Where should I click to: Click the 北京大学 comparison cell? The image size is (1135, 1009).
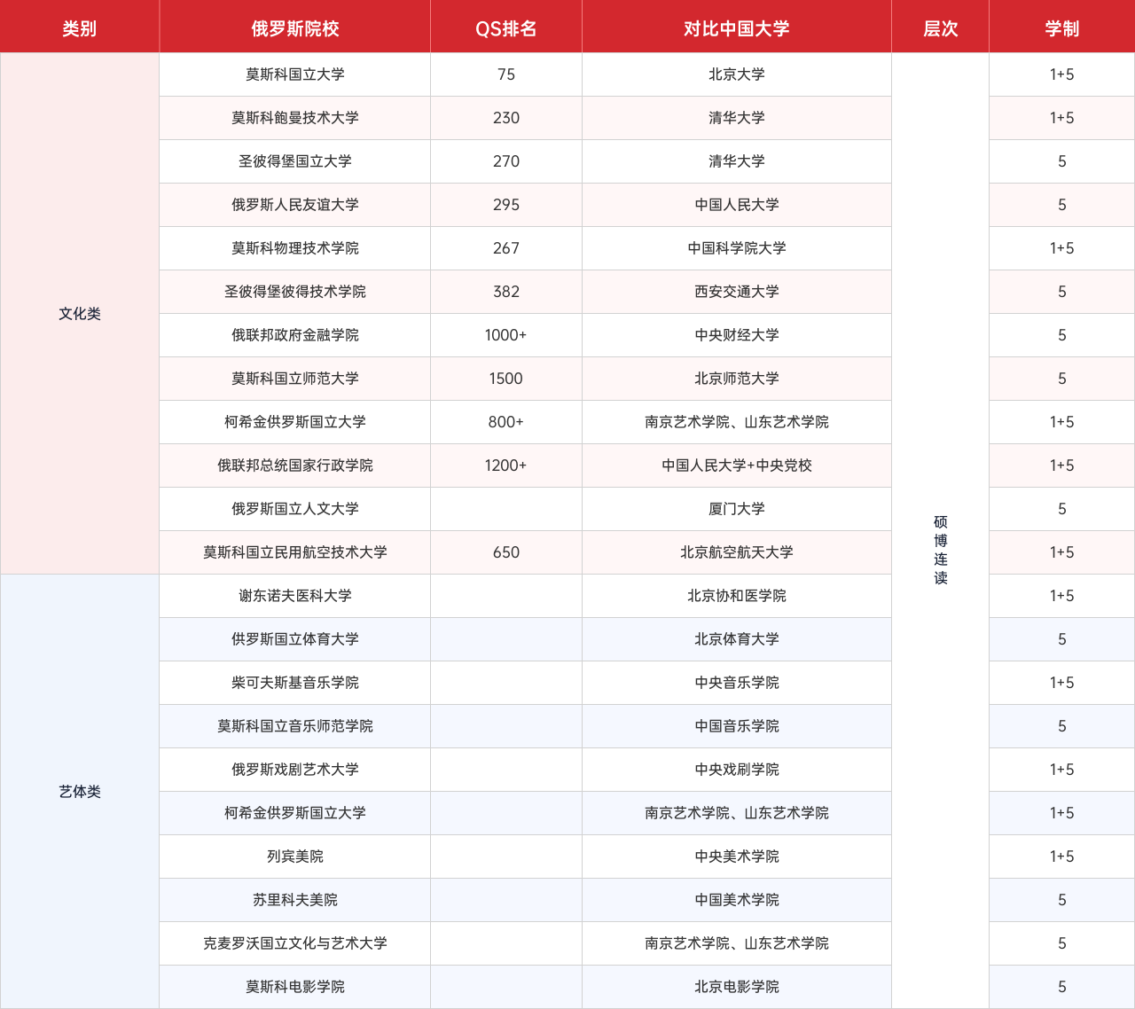pos(737,74)
